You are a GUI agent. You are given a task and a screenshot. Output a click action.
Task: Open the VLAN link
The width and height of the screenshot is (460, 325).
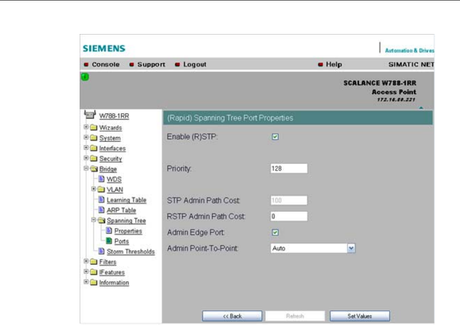click(x=115, y=190)
